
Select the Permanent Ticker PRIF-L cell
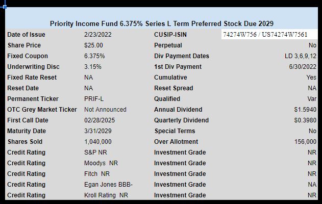tap(94, 99)
